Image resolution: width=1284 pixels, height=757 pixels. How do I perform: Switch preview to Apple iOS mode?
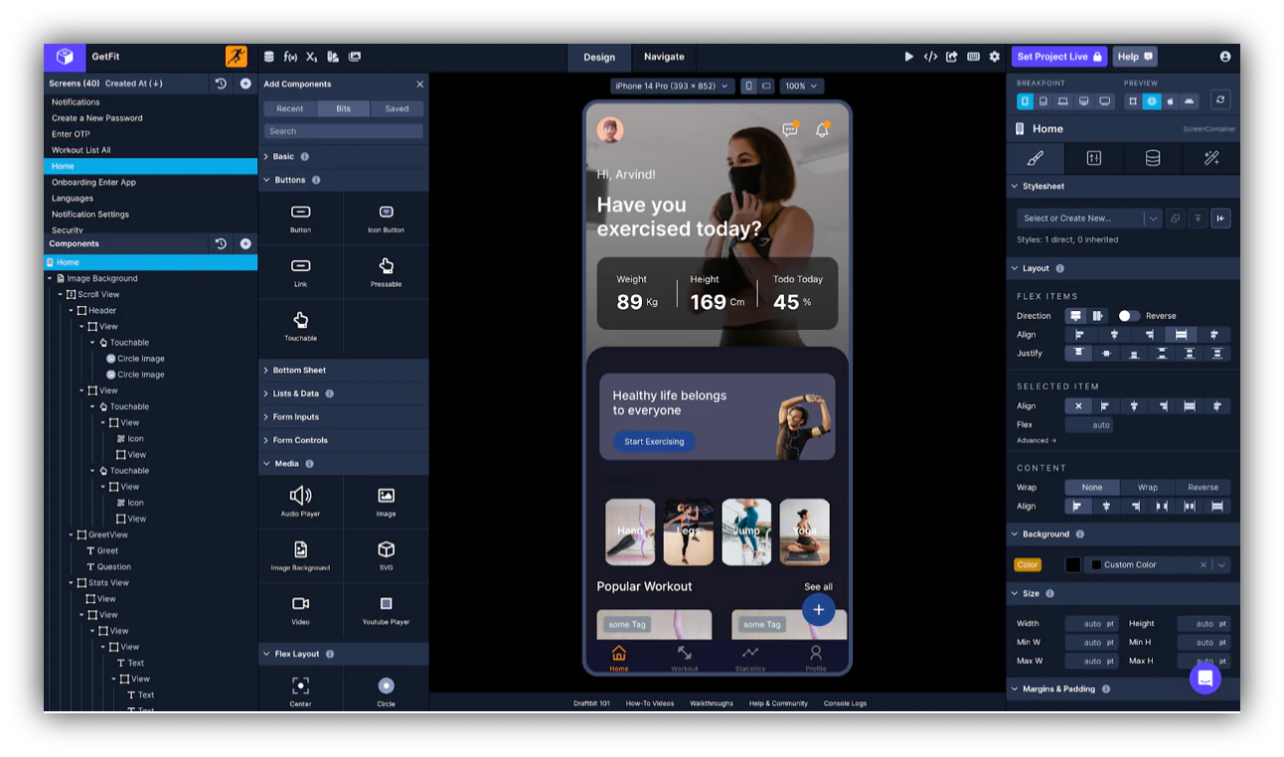(1170, 101)
